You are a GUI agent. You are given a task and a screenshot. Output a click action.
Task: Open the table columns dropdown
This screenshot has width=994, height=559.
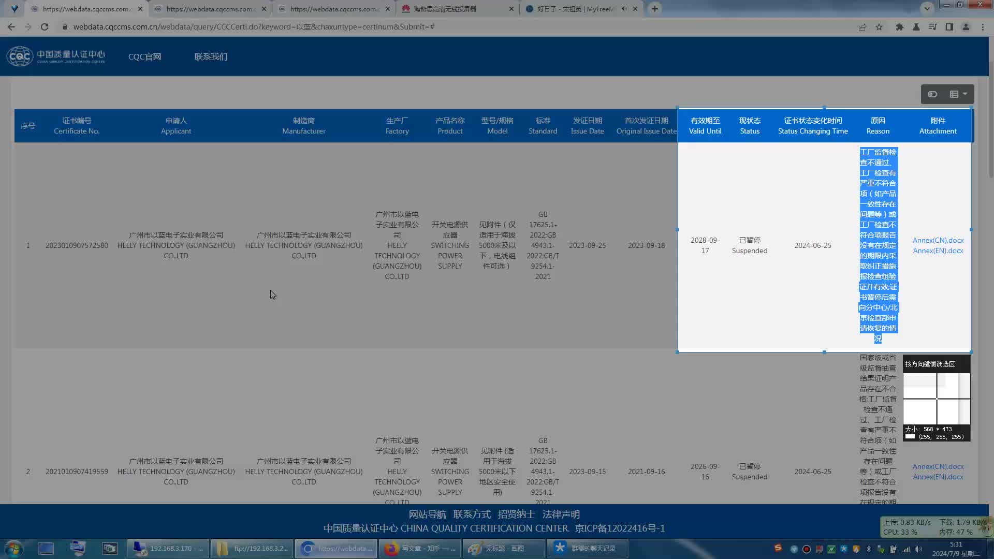958,94
